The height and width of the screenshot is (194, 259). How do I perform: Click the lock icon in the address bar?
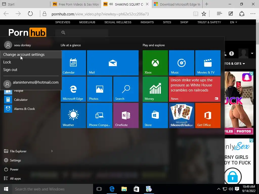[x=45, y=14]
